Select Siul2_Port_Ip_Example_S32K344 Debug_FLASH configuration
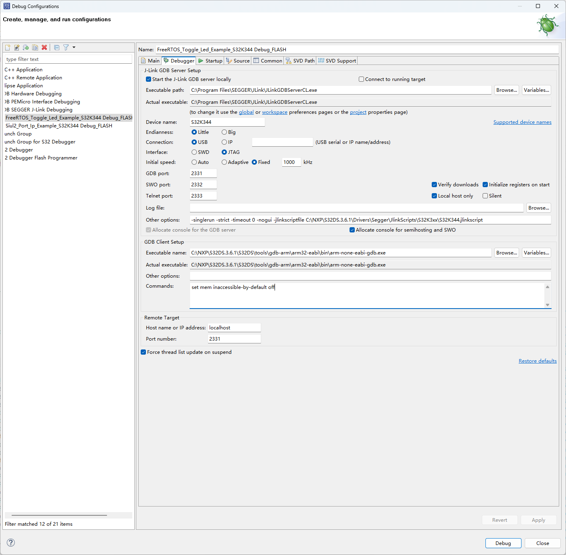Viewport: 566px width, 555px height. (59, 126)
